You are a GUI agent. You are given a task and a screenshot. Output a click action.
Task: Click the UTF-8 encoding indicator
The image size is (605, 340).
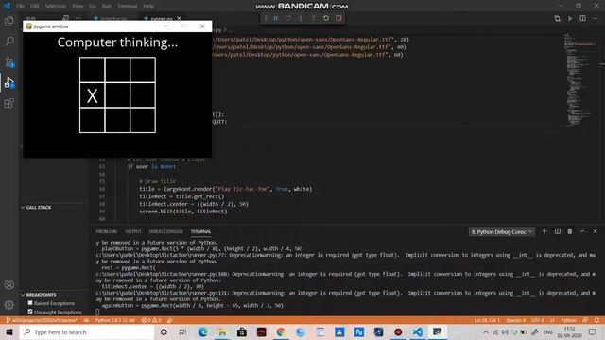pyautogui.click(x=538, y=320)
